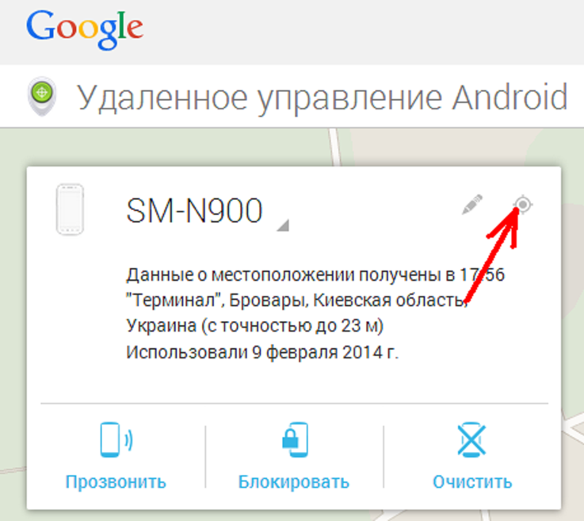Viewport: 584px width, 521px height.
Task: Open the device dropdown triangle next to SM-N900
Action: 283,225
